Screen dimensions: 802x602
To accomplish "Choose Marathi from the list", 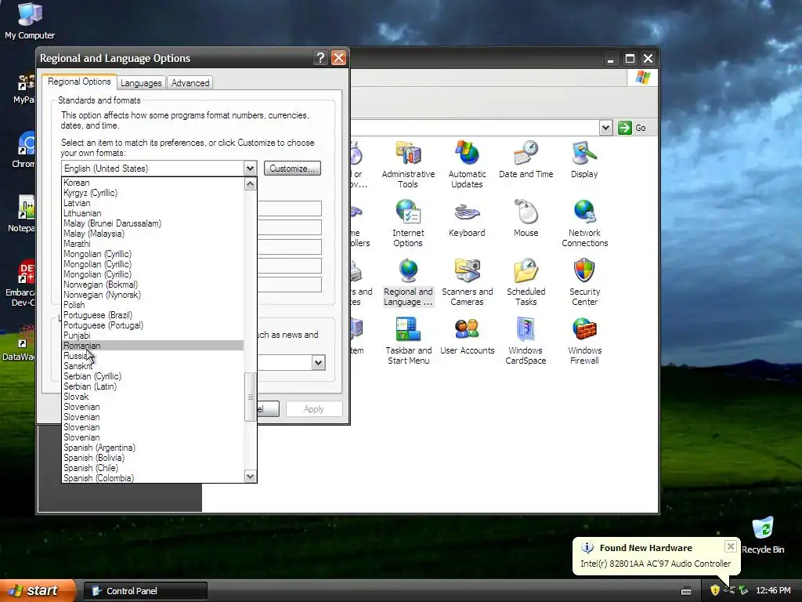I will pos(153,245).
